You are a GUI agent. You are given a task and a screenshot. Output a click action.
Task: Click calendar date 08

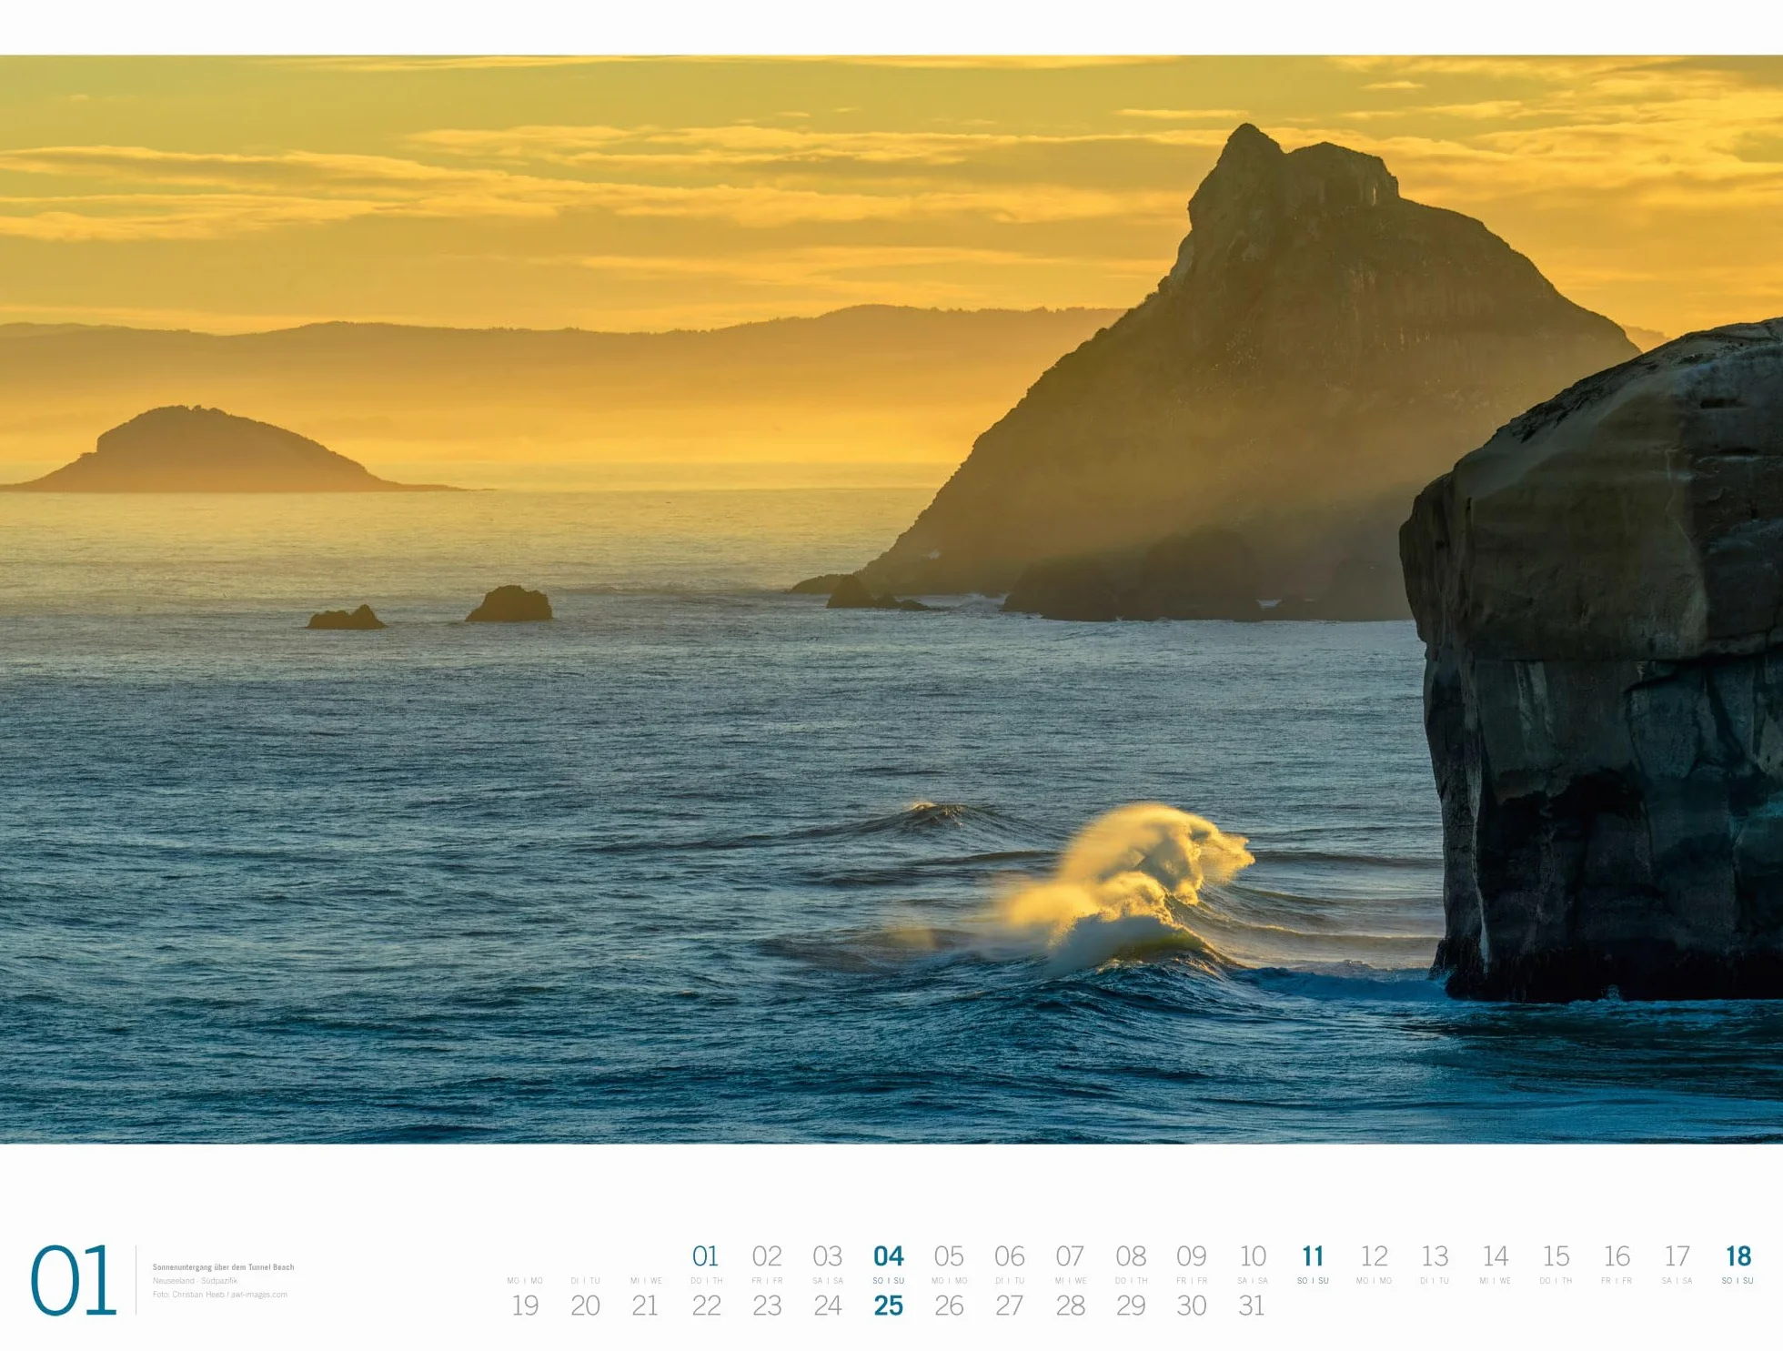click(x=1131, y=1256)
